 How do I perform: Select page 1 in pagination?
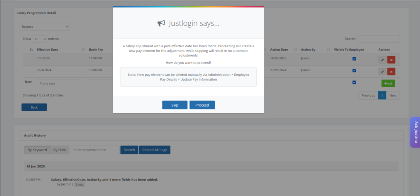click(x=382, y=96)
